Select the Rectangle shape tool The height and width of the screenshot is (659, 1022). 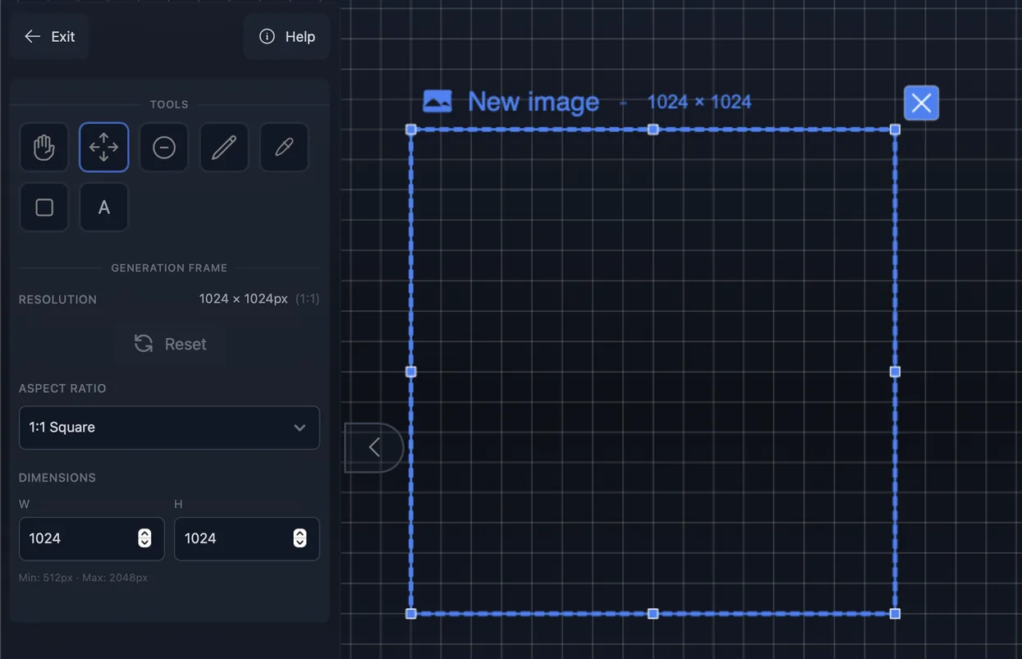coord(44,207)
